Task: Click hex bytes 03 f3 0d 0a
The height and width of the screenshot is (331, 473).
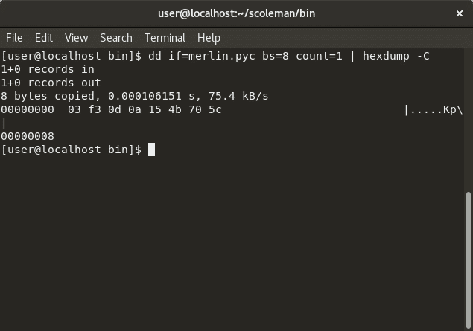Action: [104, 109]
